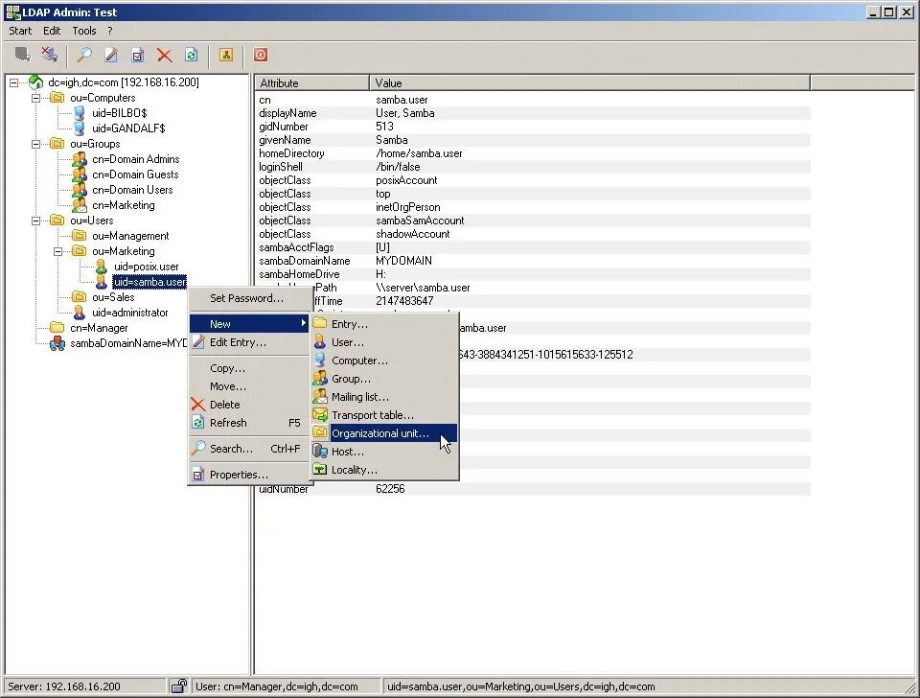This screenshot has height=698, width=920.
Task: Click the Edit Entry pencil toolbar icon
Action: coord(111,56)
